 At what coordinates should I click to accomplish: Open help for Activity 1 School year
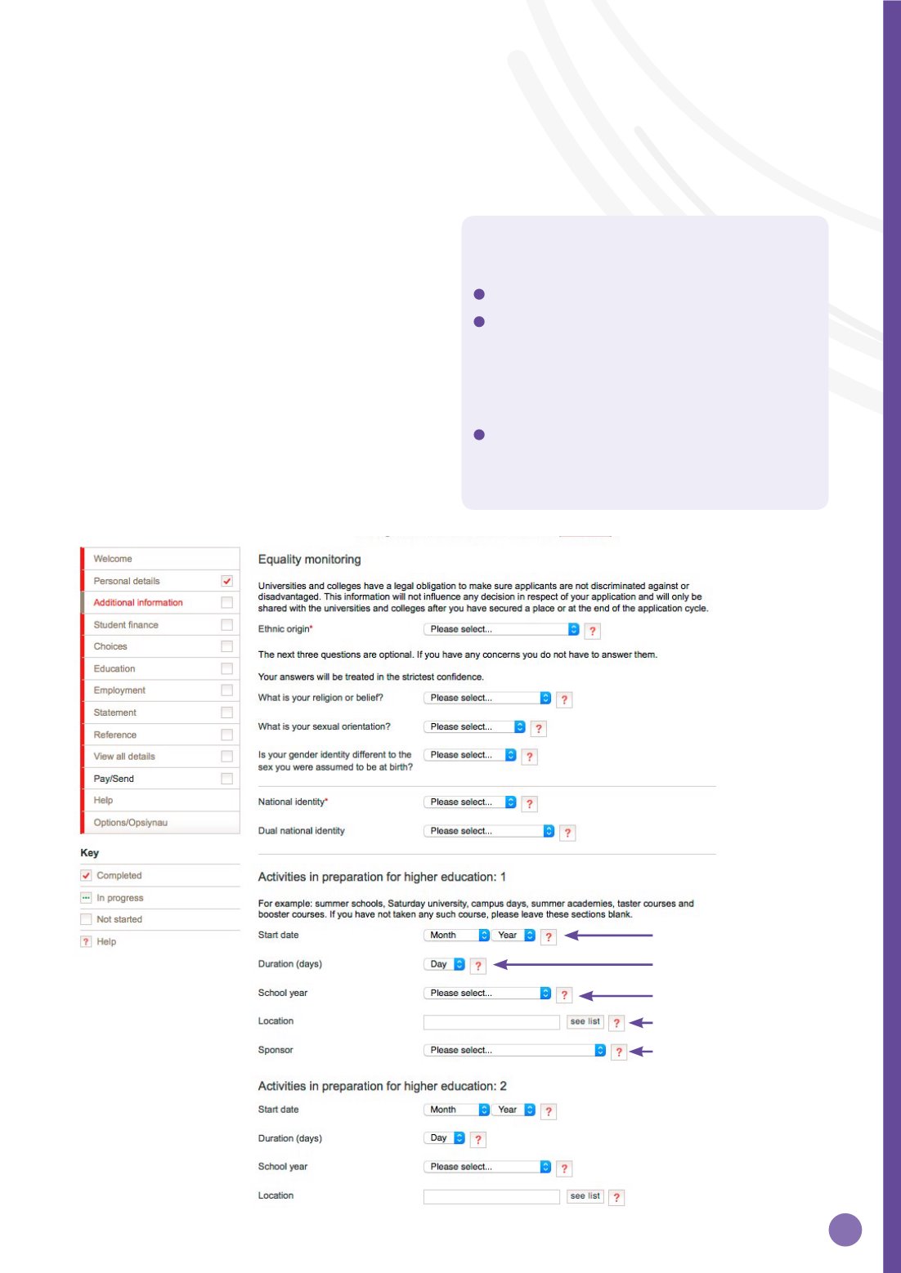pyautogui.click(x=564, y=995)
